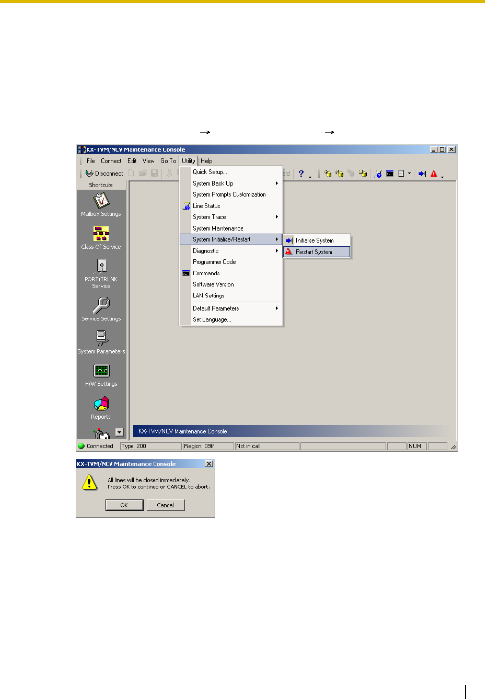Select Set Language entry
The width and height of the screenshot is (485, 699).
tap(231, 319)
